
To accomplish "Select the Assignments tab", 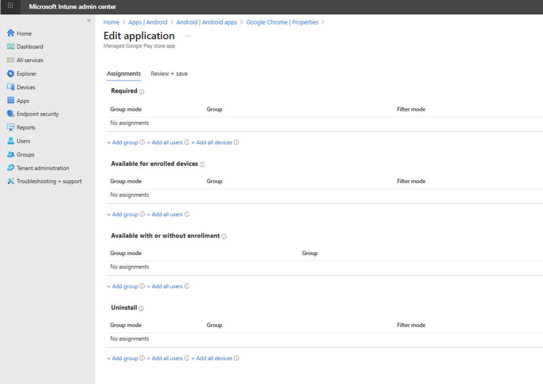I will click(x=124, y=74).
